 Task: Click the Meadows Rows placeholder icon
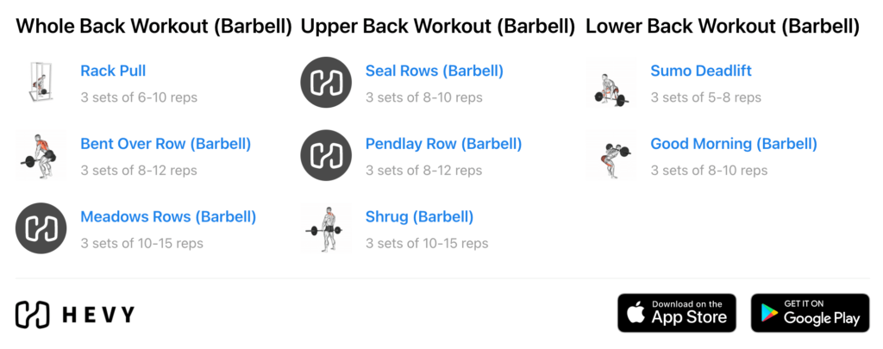click(x=41, y=228)
